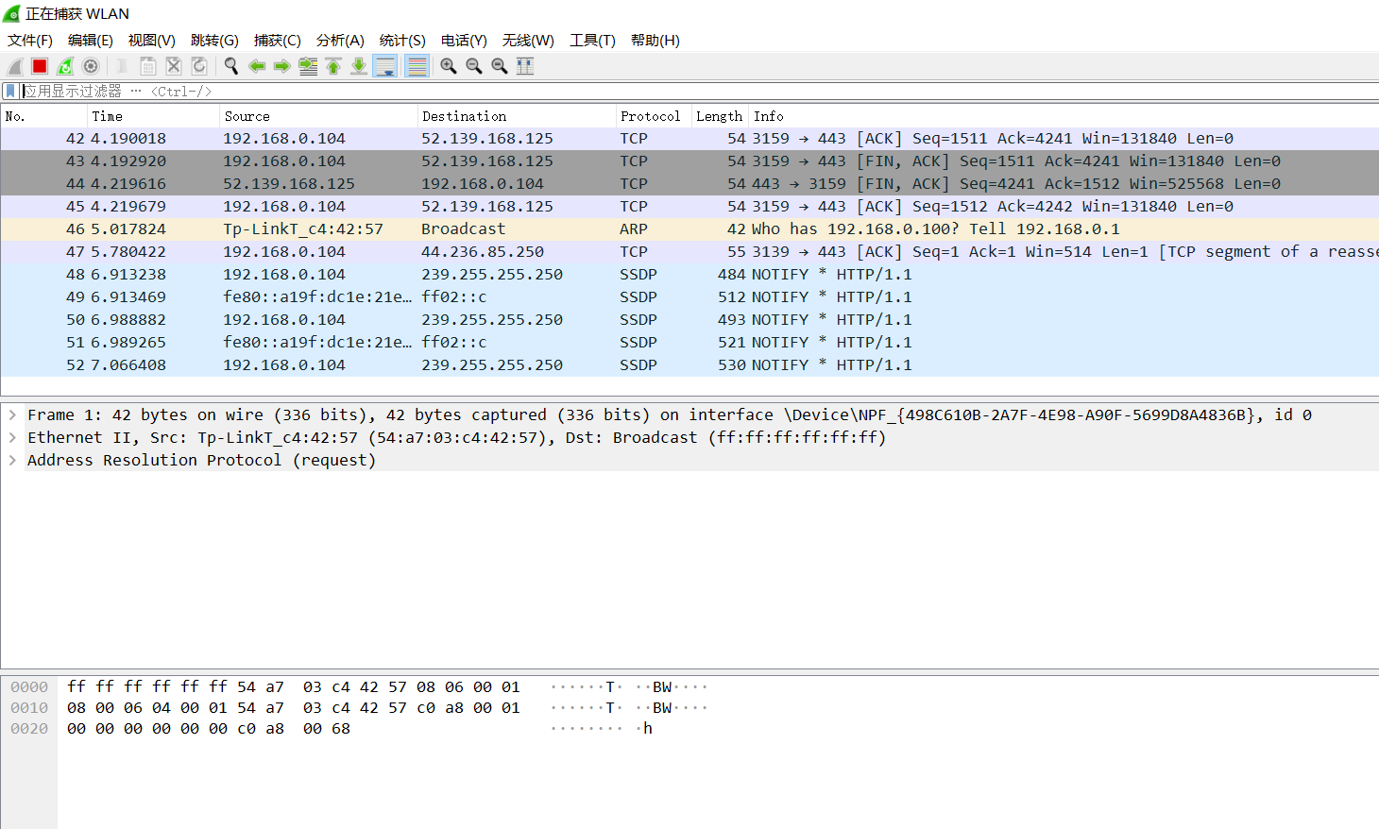Open the 捕获(C) menu
1379x829 pixels.
click(x=278, y=40)
